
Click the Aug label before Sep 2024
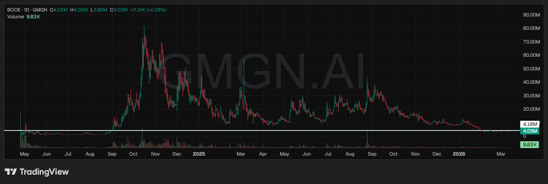coord(90,154)
